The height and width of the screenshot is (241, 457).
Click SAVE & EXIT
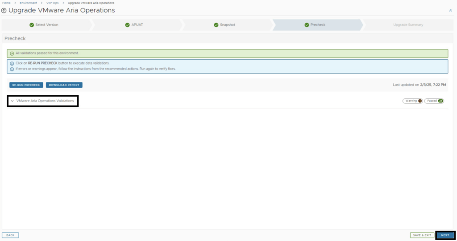(x=422, y=235)
